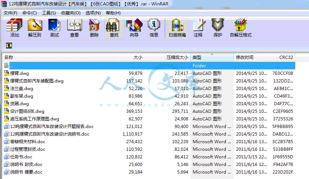Click packed size 295,711
Image resolution: width=309 pixels, height=179 pixels.
(180, 111)
